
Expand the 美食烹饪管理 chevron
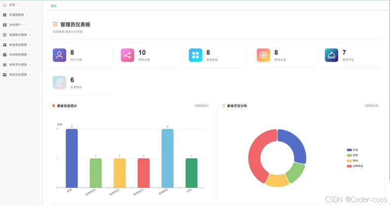point(30,65)
